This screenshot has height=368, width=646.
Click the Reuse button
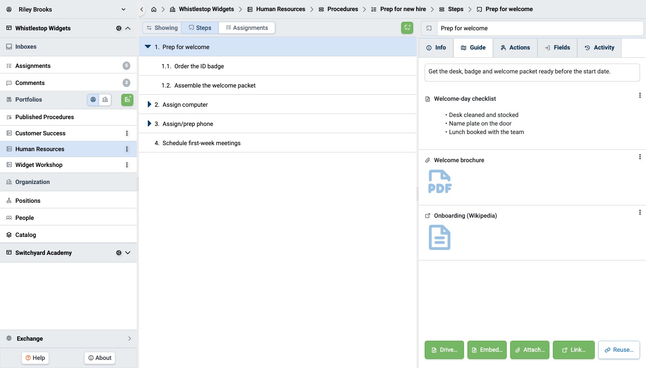point(619,350)
